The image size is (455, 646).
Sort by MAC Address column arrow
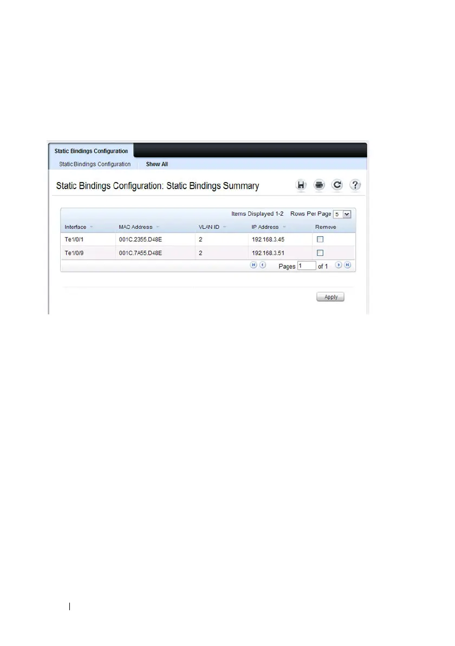[x=158, y=227]
